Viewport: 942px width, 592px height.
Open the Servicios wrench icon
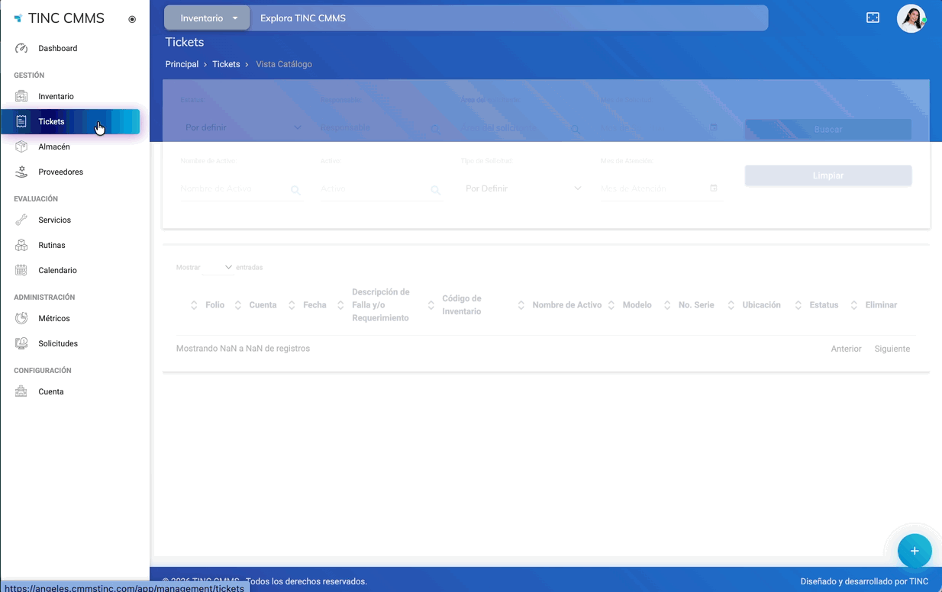[21, 220]
